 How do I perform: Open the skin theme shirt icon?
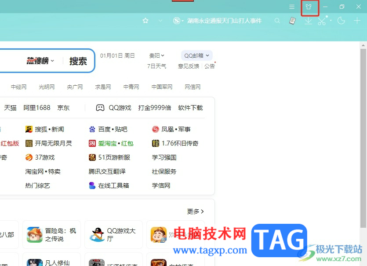(309, 7)
